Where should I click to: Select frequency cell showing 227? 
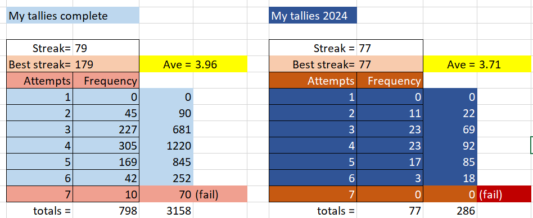click(x=106, y=129)
